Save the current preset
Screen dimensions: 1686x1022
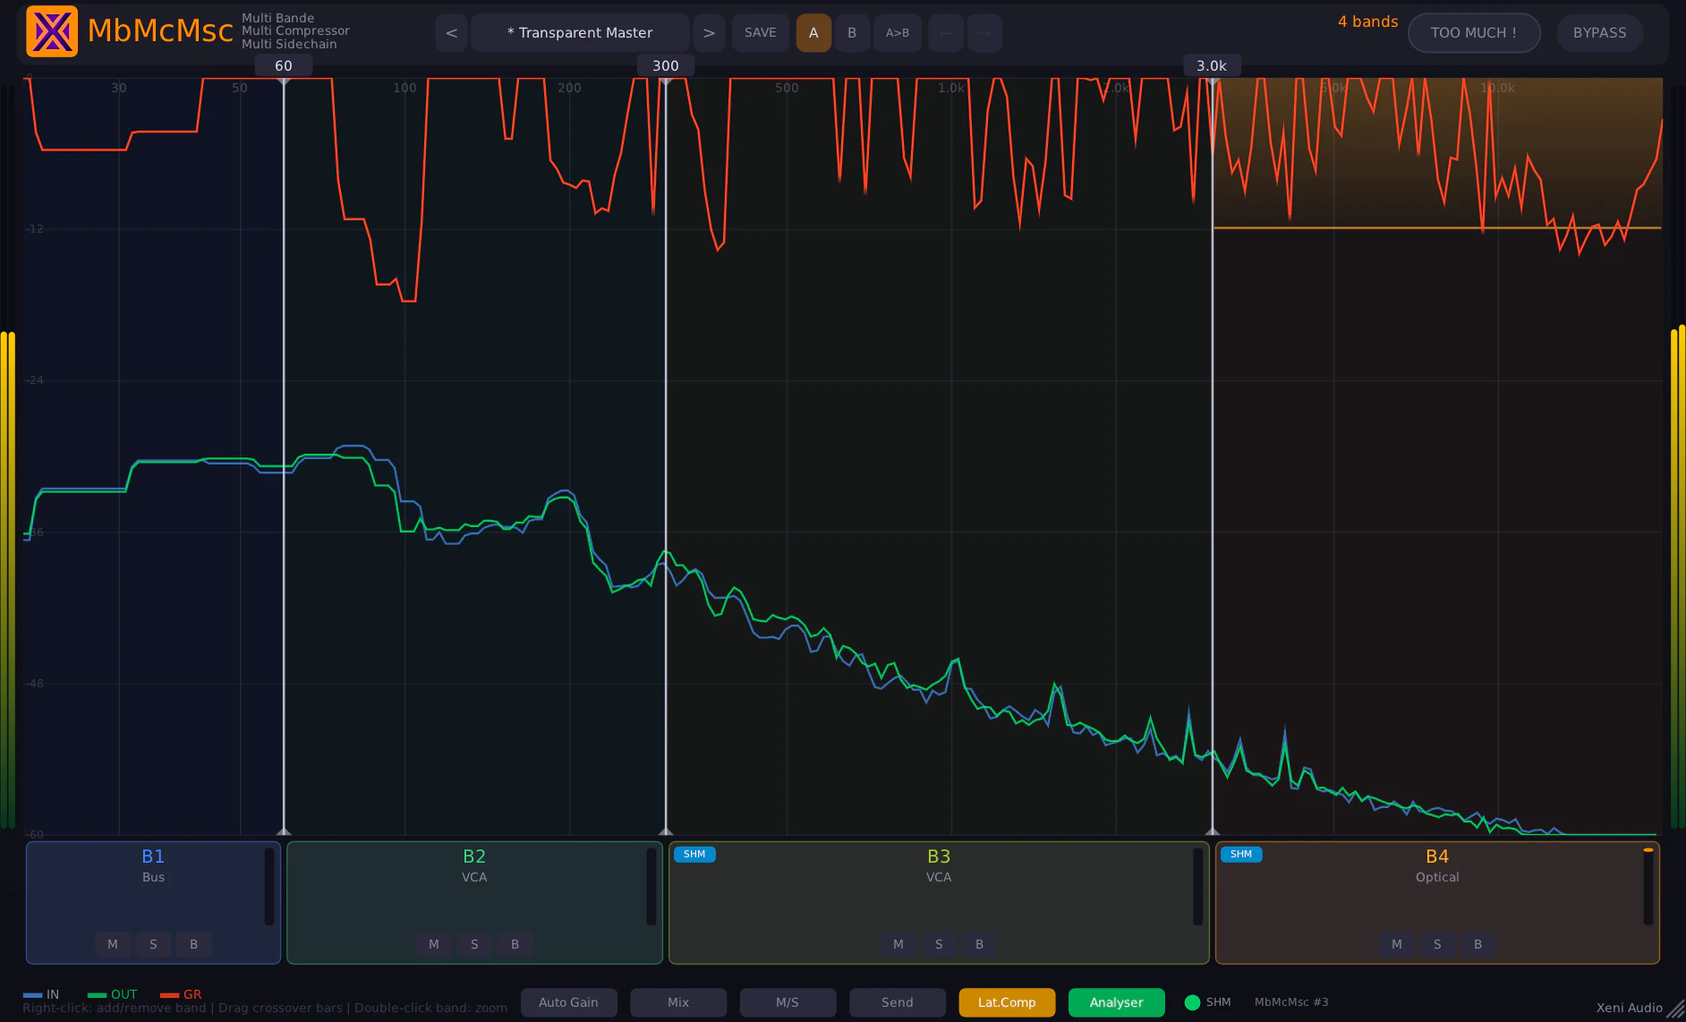(761, 32)
